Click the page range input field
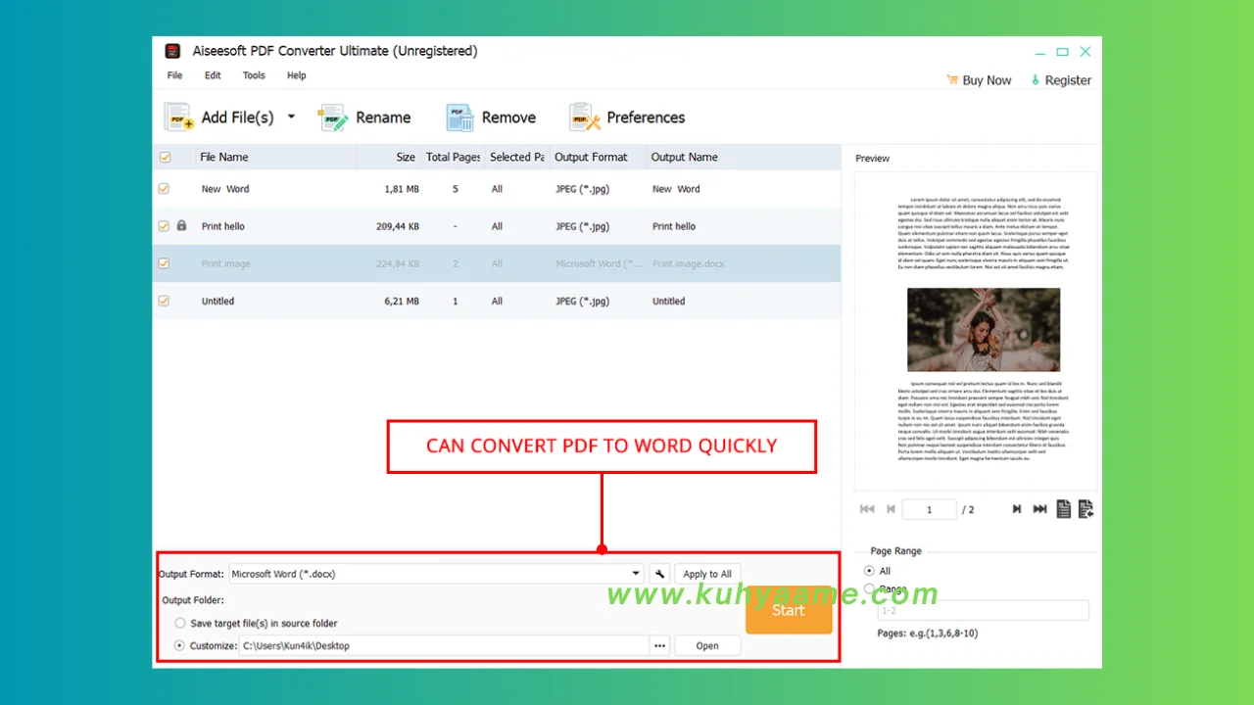1254x705 pixels. click(x=983, y=610)
